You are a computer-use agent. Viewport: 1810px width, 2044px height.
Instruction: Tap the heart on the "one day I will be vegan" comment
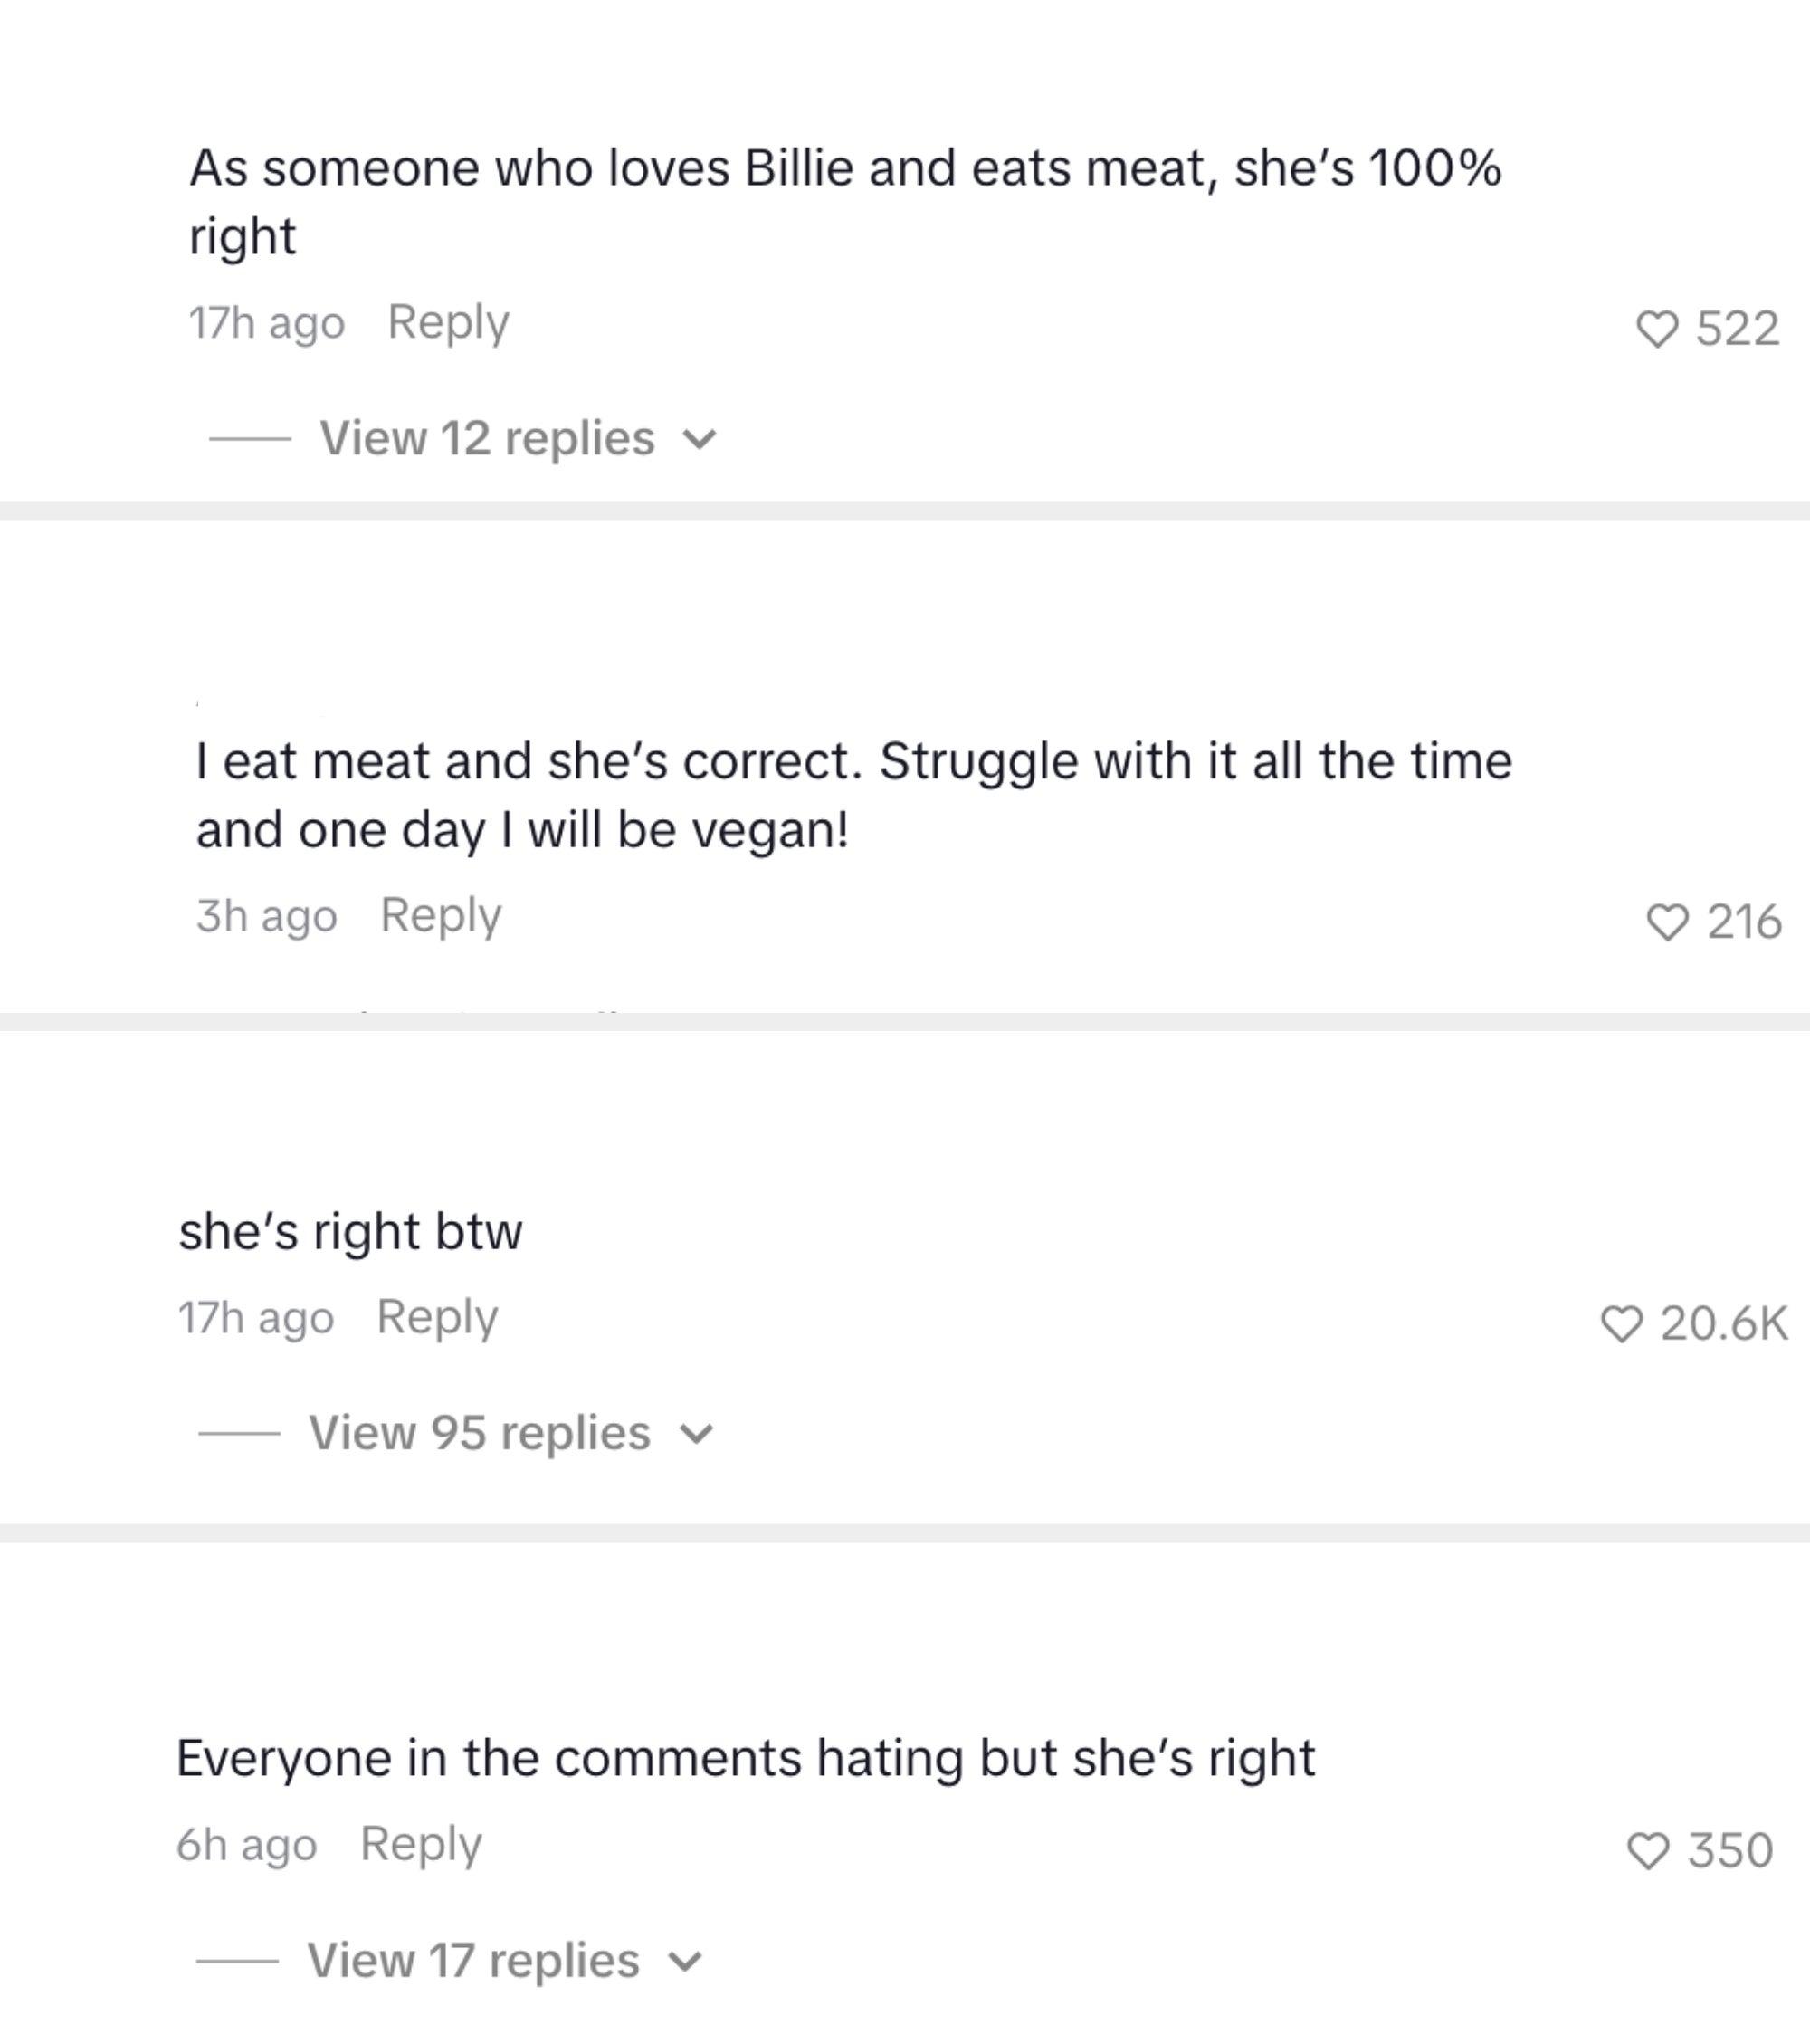coord(1666,922)
